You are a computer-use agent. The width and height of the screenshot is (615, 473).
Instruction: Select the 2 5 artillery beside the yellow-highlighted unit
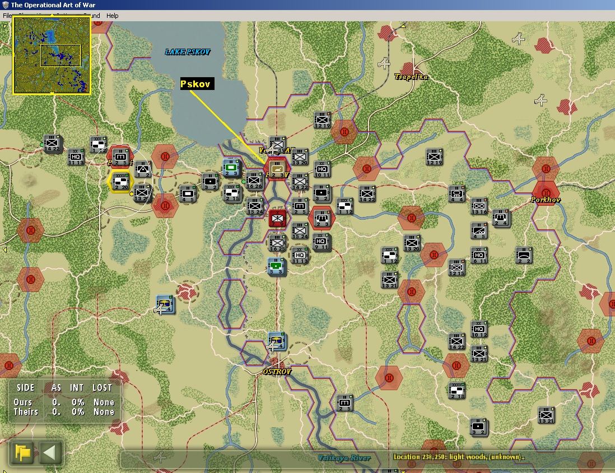(x=120, y=157)
